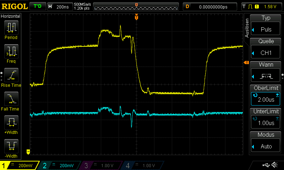284x170 pixels.
Task: Click the left arrow beside CH1
Action: point(253,53)
